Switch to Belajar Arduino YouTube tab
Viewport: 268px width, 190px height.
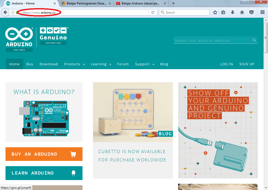(x=140, y=3)
